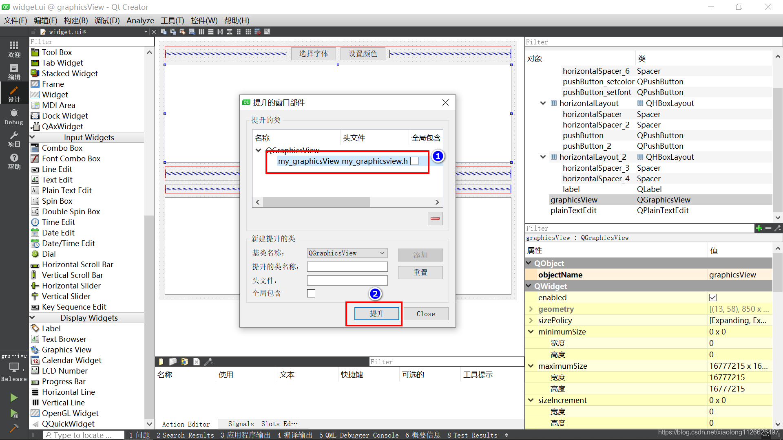Image resolution: width=783 pixels, height=440 pixels.
Task: Click the promoted classes horizontal scrollbar
Action: click(316, 202)
